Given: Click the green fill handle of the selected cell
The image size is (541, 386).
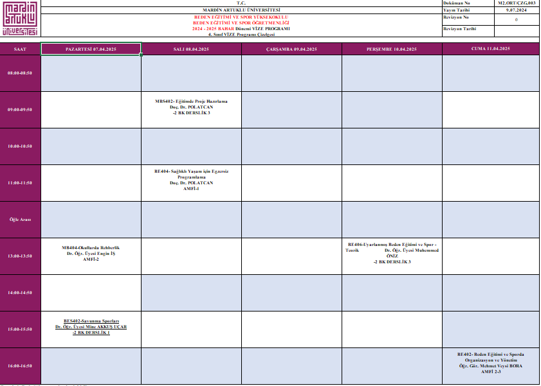Looking at the screenshot, I should point(141,55).
